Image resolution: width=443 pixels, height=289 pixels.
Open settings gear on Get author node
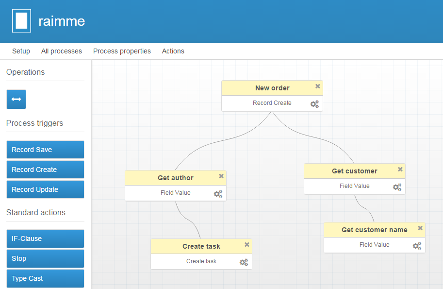tap(218, 194)
